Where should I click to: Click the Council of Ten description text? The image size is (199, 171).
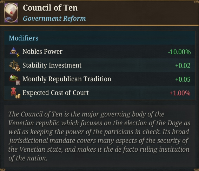99,136
